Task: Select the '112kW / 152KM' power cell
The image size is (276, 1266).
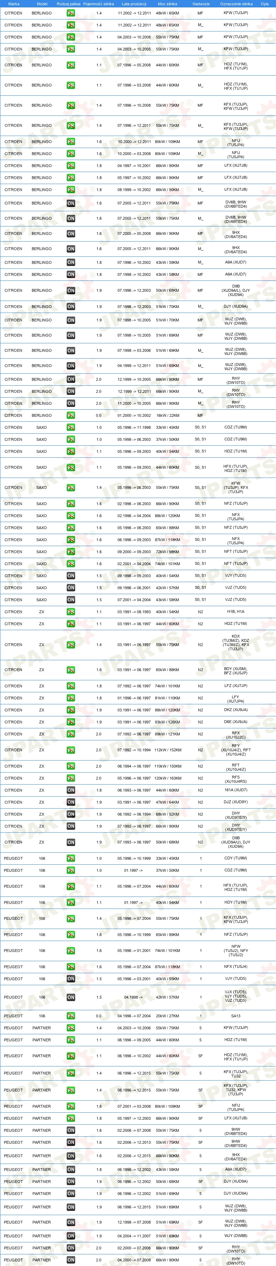Action: tap(167, 750)
